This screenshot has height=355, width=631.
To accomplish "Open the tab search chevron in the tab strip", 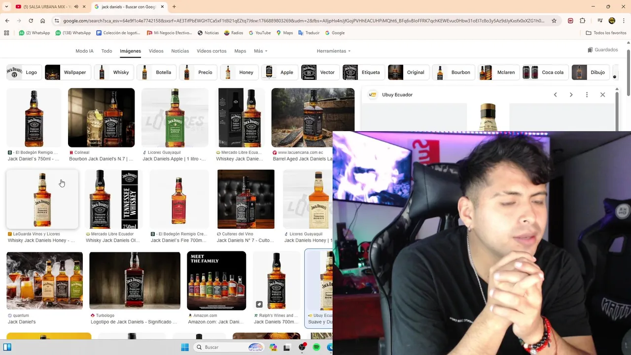I will point(6,7).
